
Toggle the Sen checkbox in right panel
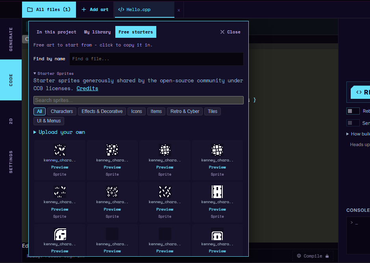(x=353, y=123)
